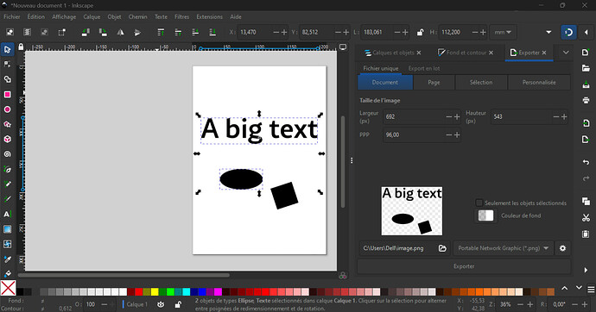Expand docked panels chevron menu

coord(566,53)
